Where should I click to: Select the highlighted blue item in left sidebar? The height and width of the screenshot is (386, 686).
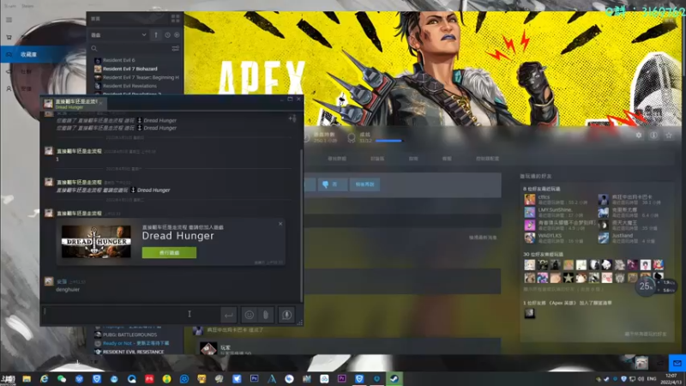(43, 54)
